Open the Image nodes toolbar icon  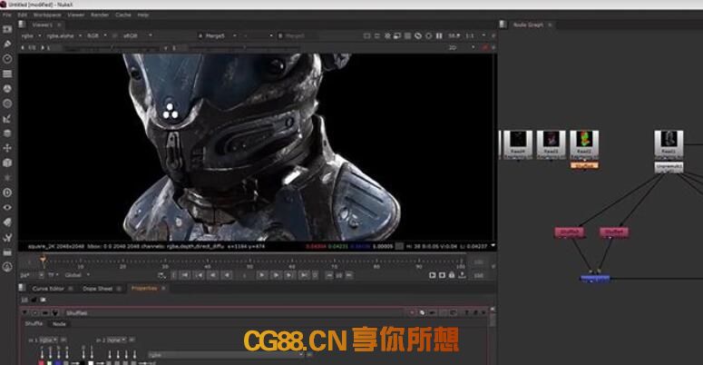(7, 29)
